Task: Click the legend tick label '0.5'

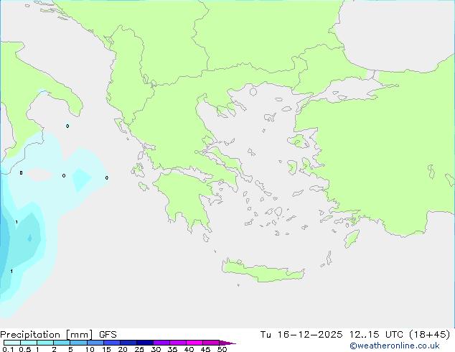Action: [25, 349]
